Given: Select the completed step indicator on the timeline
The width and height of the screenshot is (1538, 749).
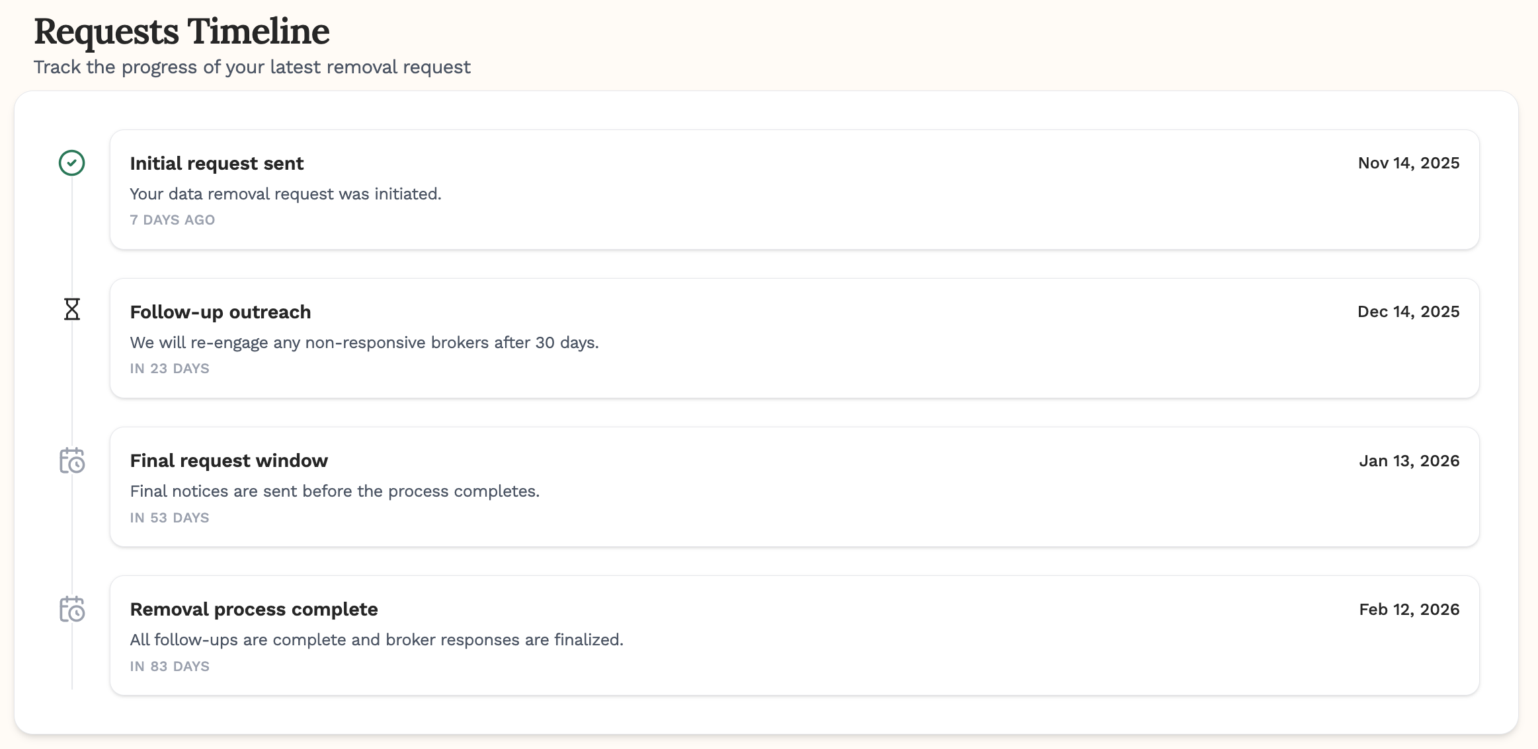Looking at the screenshot, I should click(71, 163).
